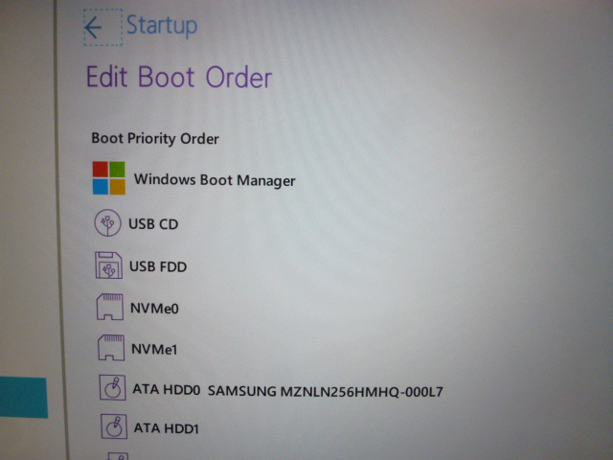Choose the USB CD label

click(x=153, y=224)
